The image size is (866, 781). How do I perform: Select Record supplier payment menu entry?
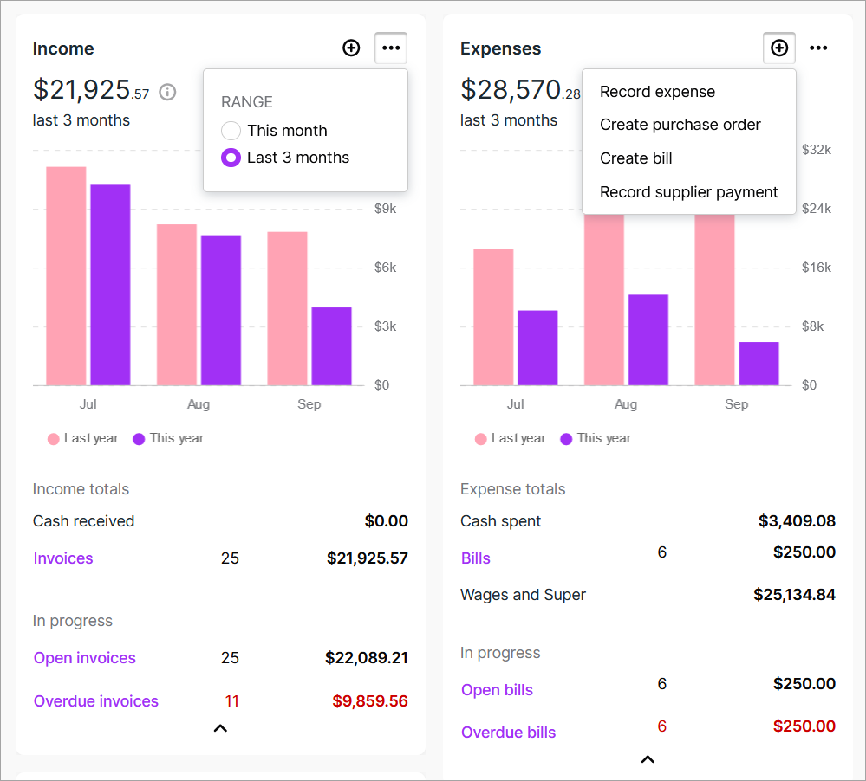[688, 192]
